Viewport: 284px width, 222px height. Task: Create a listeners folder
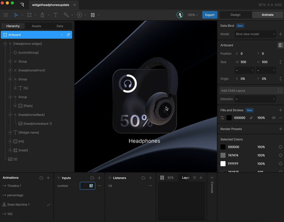pos(143,178)
